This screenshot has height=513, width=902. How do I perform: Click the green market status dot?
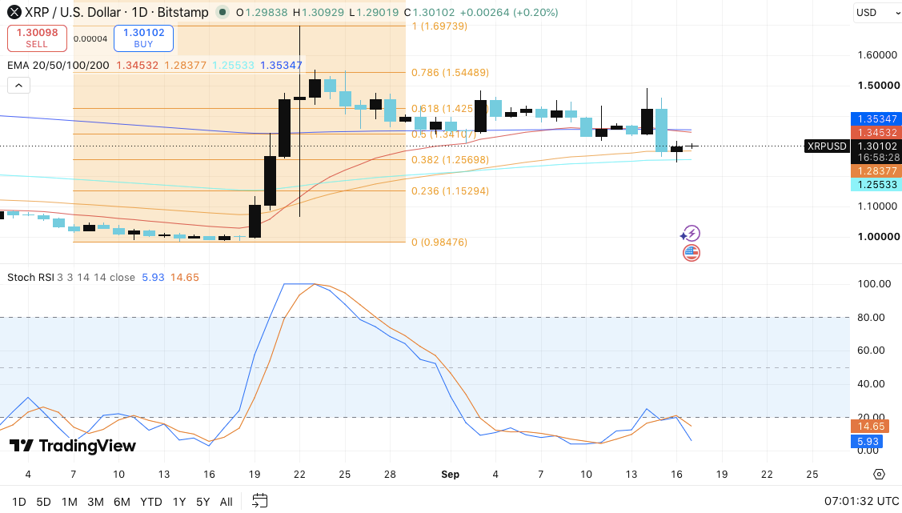click(222, 12)
